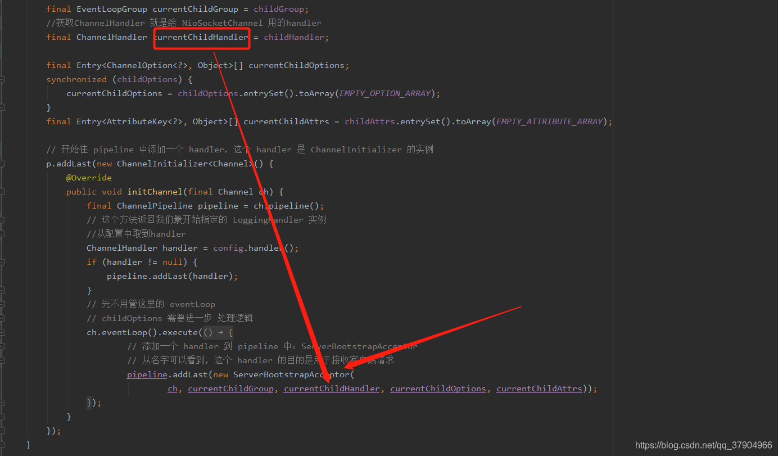Click 'initChannel' method name
The height and width of the screenshot is (456, 778).
(x=155, y=192)
